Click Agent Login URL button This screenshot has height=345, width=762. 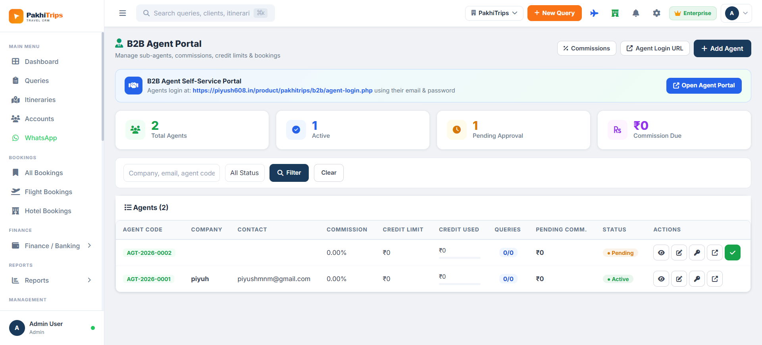point(655,48)
